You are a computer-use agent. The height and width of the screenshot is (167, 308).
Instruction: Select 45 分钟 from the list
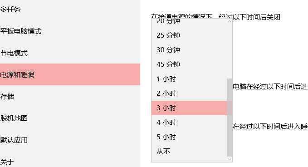pos(189,64)
